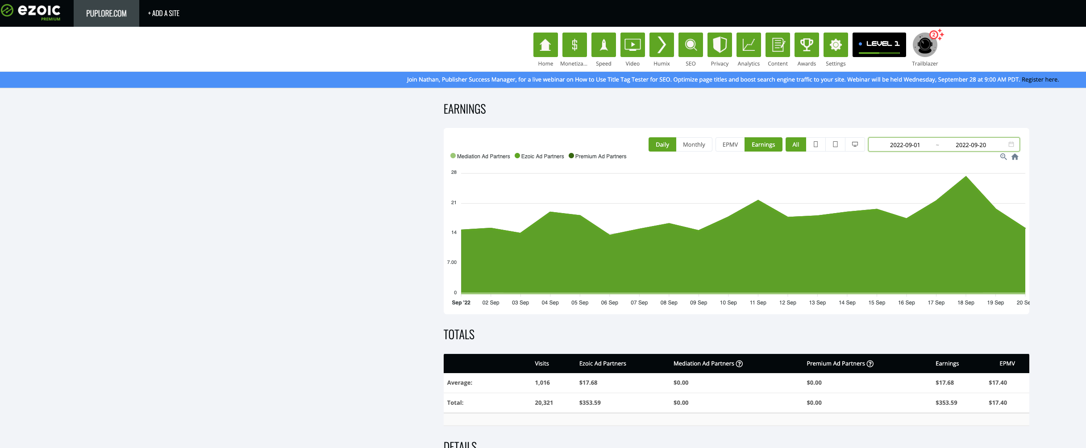Click the Ezoic Premium logo
Image resolution: width=1086 pixels, height=448 pixels.
pos(31,12)
